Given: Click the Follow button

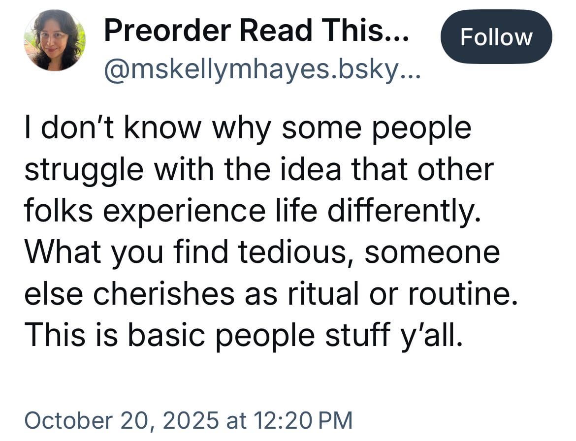Looking at the screenshot, I should (x=496, y=37).
